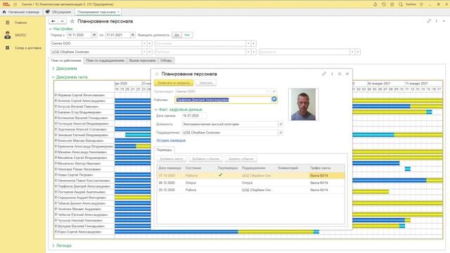Click the Gantt bar for Юркин Сергей Александрович
The image size is (450, 253).
[x=217, y=232]
